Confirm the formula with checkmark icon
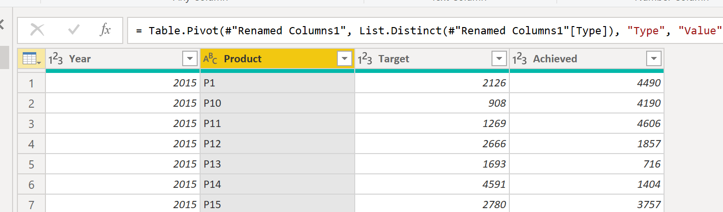The height and width of the screenshot is (212, 723). (x=74, y=30)
